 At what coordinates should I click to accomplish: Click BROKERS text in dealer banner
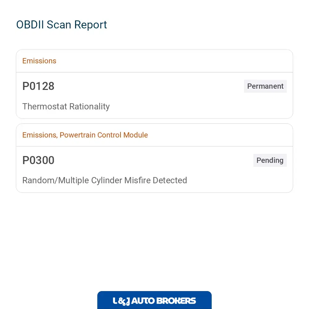pyautogui.click(x=176, y=301)
